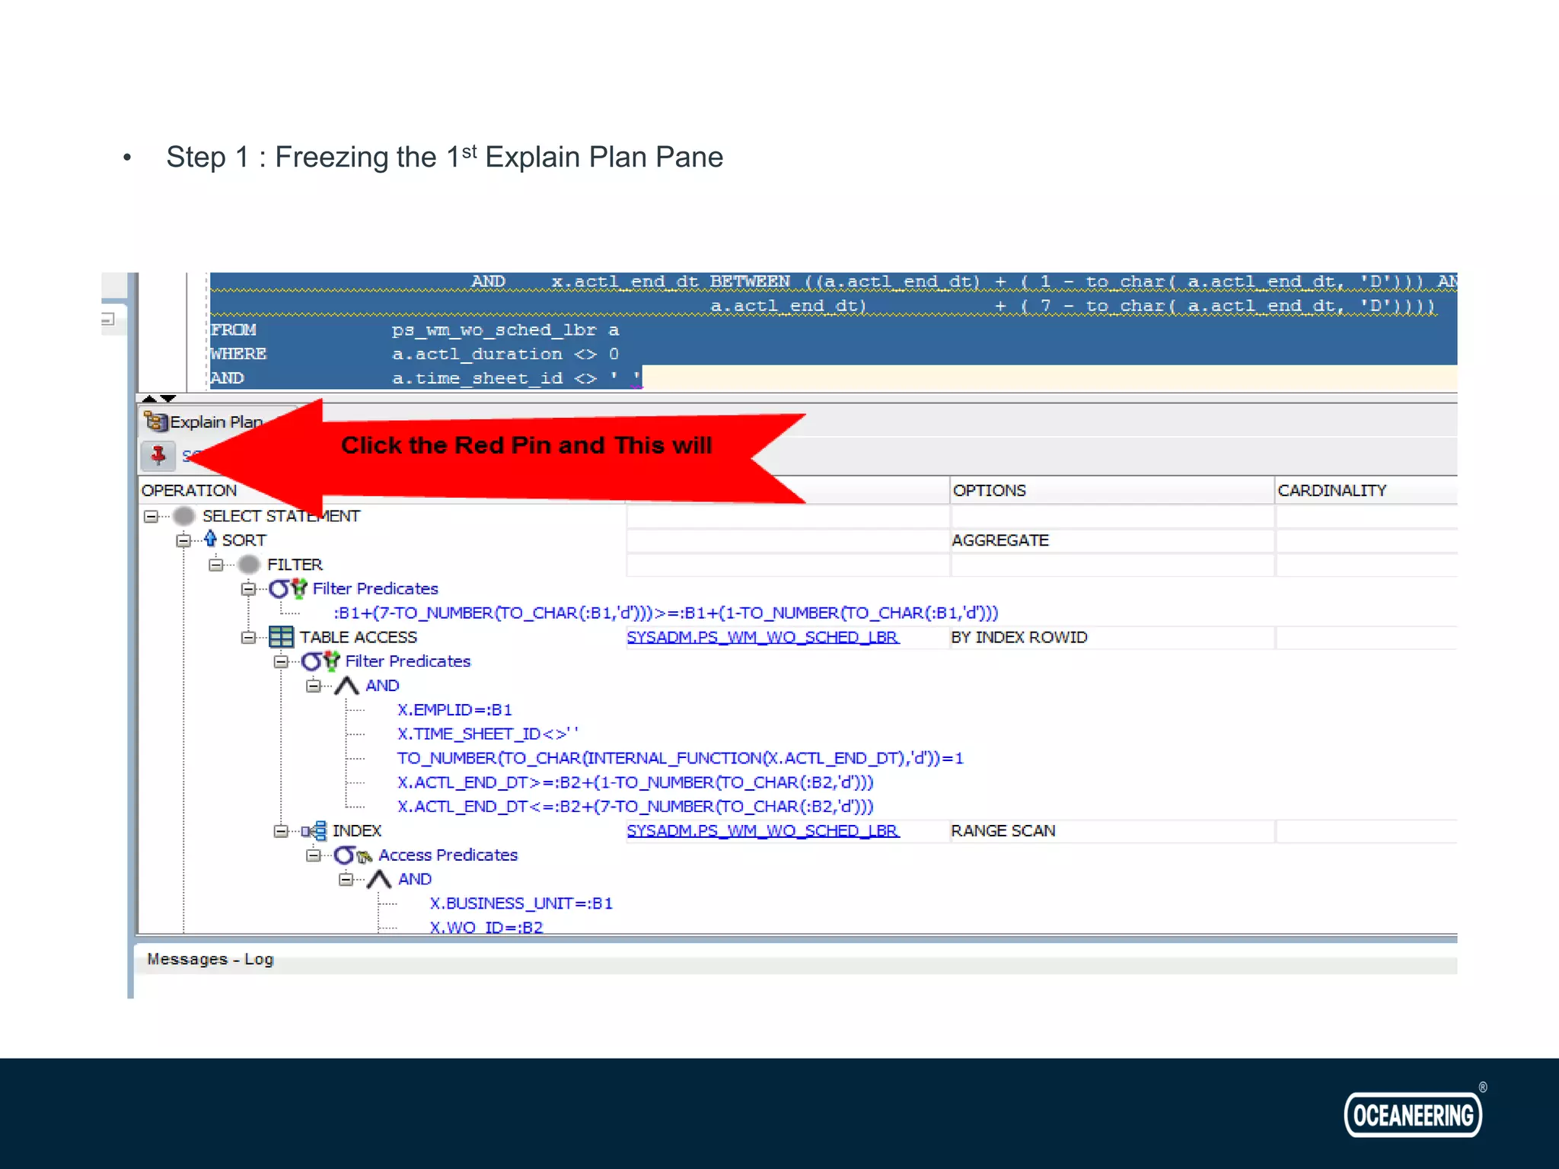Collapse the AND node under TABLE ACCESS filter
This screenshot has height=1169, width=1559.
[x=313, y=686]
